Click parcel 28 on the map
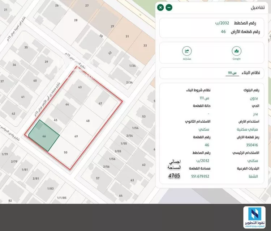This screenshot has height=231, width=271. [x=76, y=20]
